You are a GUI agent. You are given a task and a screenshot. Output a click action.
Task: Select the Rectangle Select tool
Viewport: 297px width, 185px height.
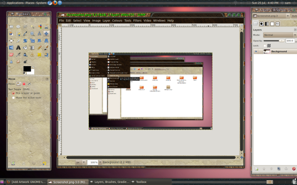pyautogui.click(x=11, y=27)
